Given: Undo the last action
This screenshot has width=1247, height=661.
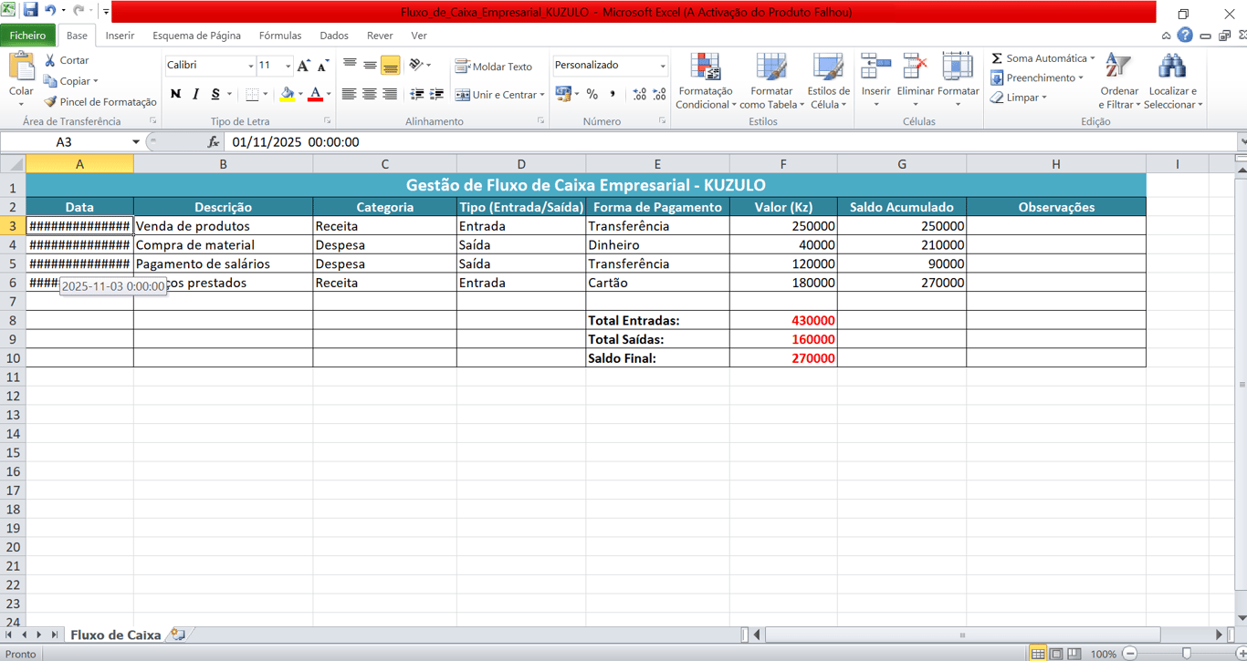Looking at the screenshot, I should pos(50,11).
